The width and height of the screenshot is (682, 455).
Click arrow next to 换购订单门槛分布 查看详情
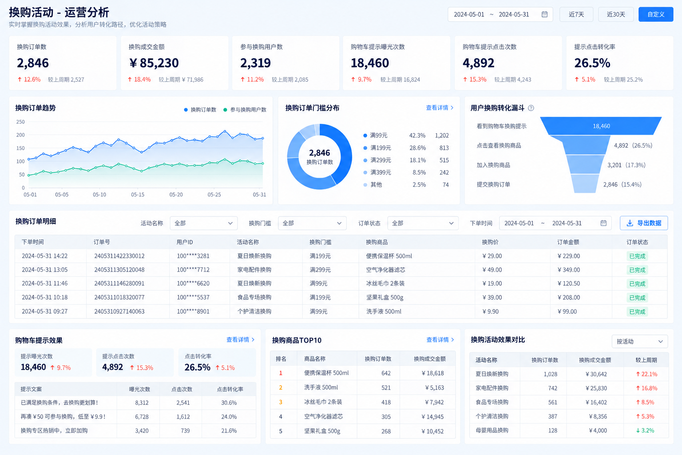[452, 108]
